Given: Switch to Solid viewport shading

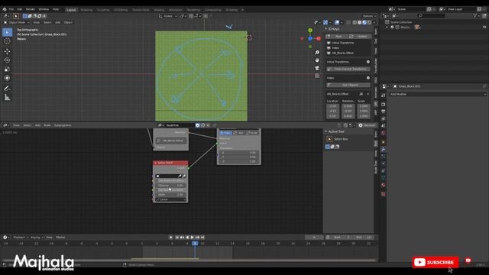Looking at the screenshot, I should coord(360,22).
